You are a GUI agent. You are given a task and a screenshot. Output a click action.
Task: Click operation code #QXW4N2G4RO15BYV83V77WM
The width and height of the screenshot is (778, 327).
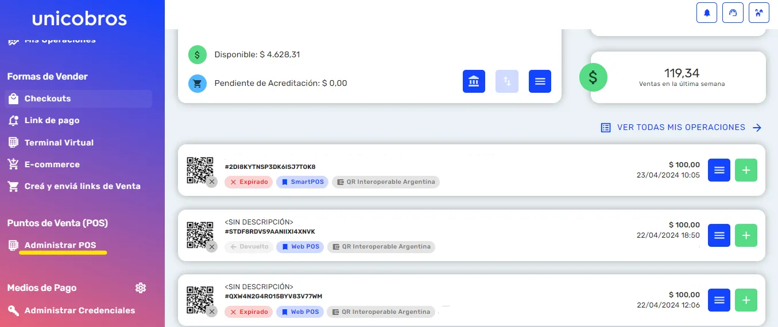[x=273, y=297]
